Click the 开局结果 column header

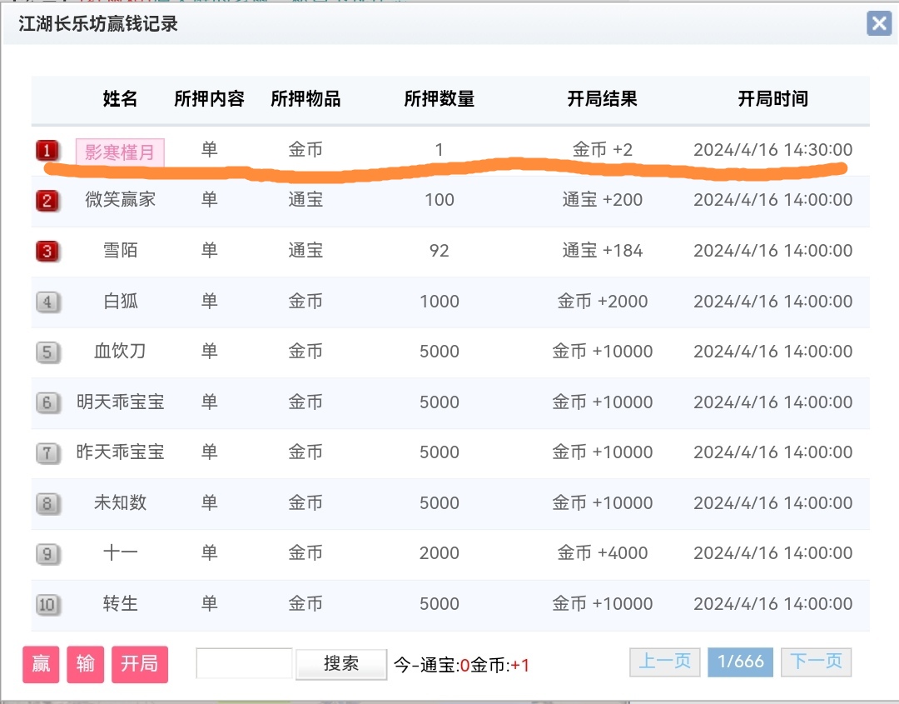[603, 98]
